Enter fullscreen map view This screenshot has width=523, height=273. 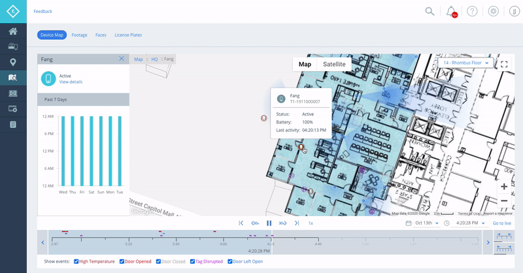pos(504,64)
